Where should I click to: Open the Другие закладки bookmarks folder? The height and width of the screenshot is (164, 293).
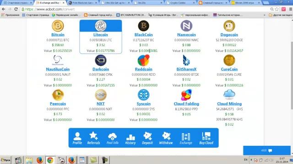pos(281,15)
